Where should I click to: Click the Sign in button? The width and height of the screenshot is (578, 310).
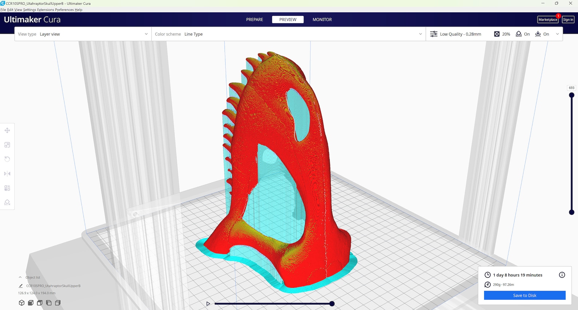(568, 20)
